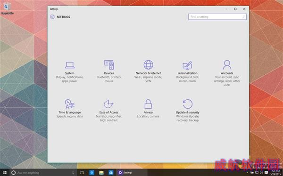Open the Network & Internet globe icon
Viewport: 283px width, 176px height.
[x=149, y=65]
